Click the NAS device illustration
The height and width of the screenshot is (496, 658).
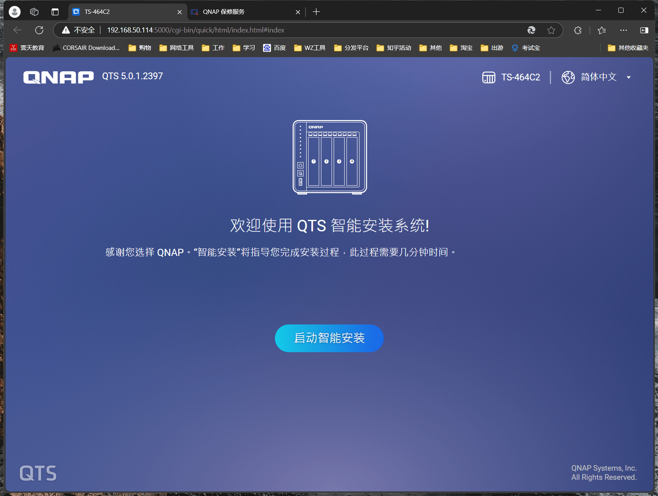[330, 157]
